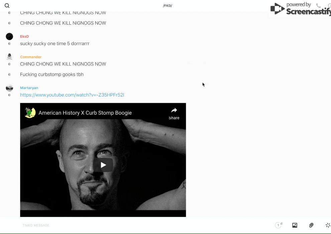Click the status dot beside the YouTube link
The height and width of the screenshot is (234, 331).
pyautogui.click(x=9, y=95)
